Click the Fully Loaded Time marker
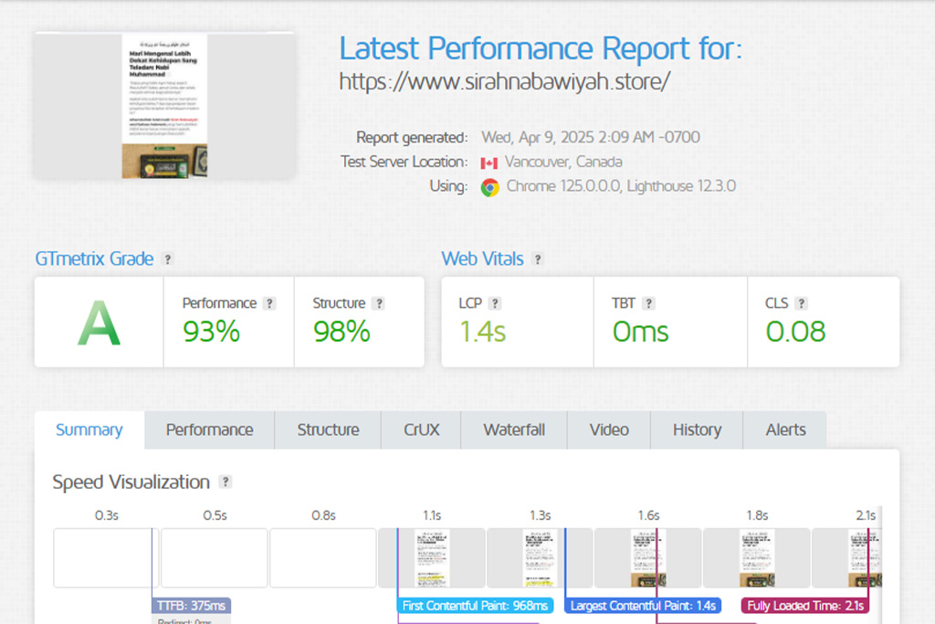This screenshot has width=935, height=624. coord(804,606)
